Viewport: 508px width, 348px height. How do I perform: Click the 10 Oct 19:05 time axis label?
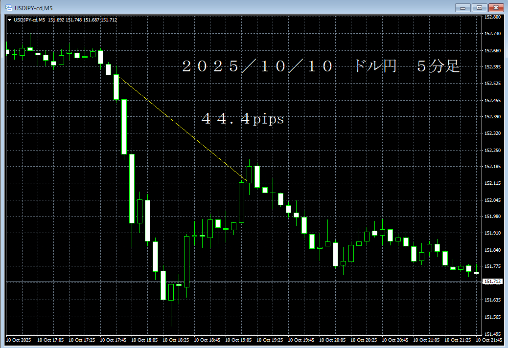(238, 340)
